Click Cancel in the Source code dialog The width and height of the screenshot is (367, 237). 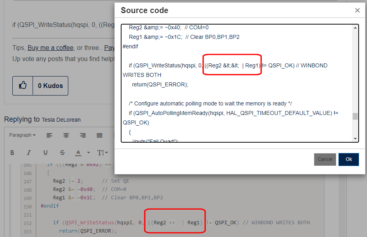325,159
